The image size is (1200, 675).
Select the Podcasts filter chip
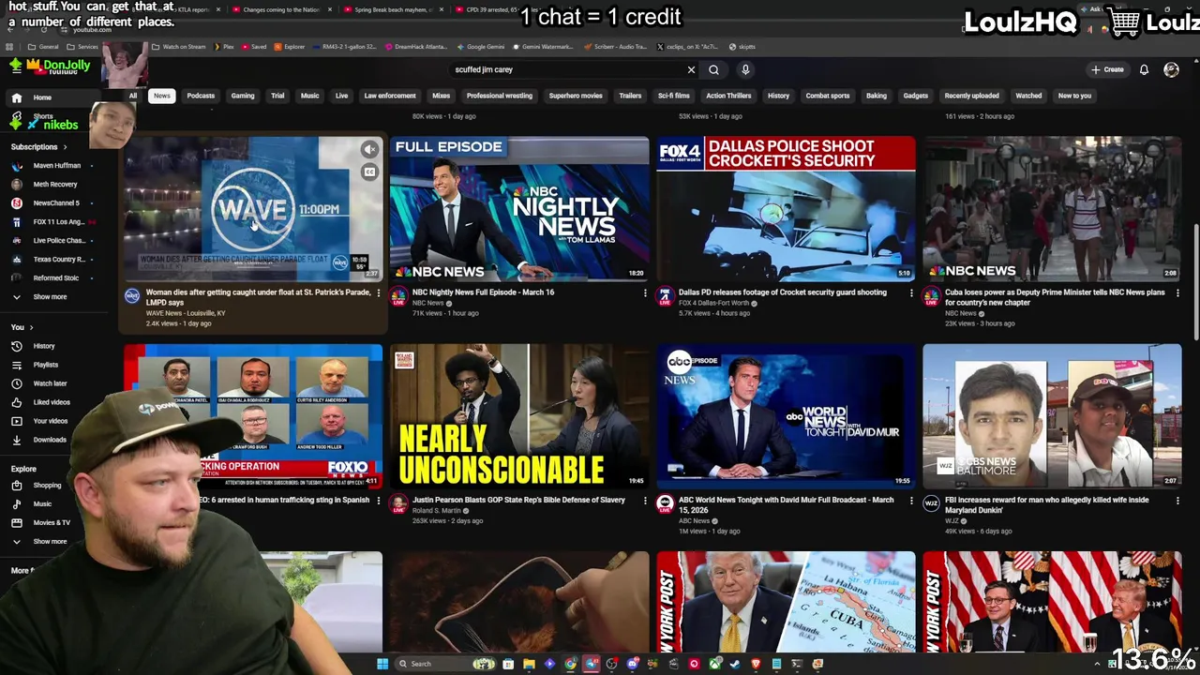coord(201,96)
